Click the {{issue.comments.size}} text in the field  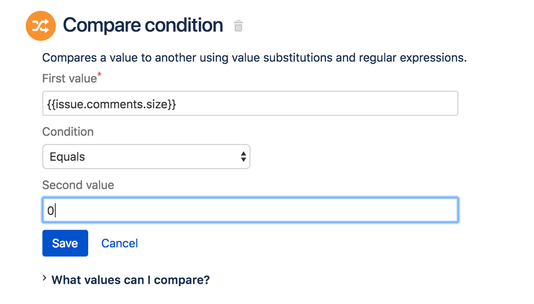tap(111, 104)
